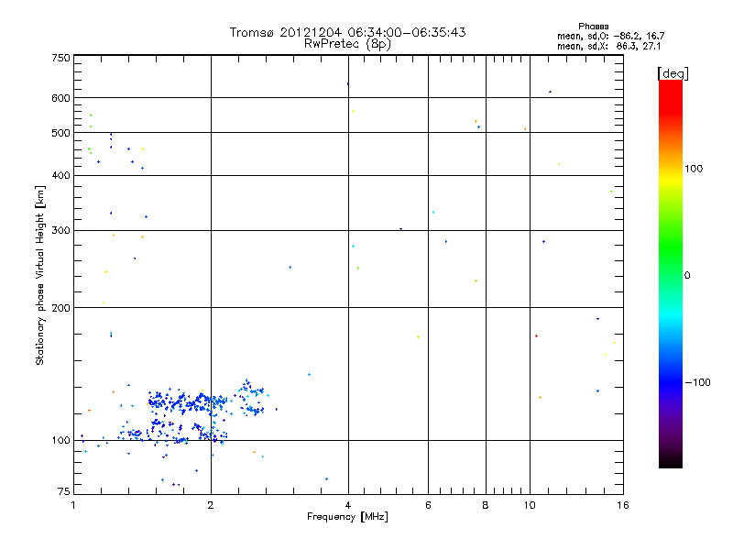Viewport: 733px width, 550px height.
Task: Select the 'mean, sd,O: -86.2, 16.7' line
Action: coord(610,36)
